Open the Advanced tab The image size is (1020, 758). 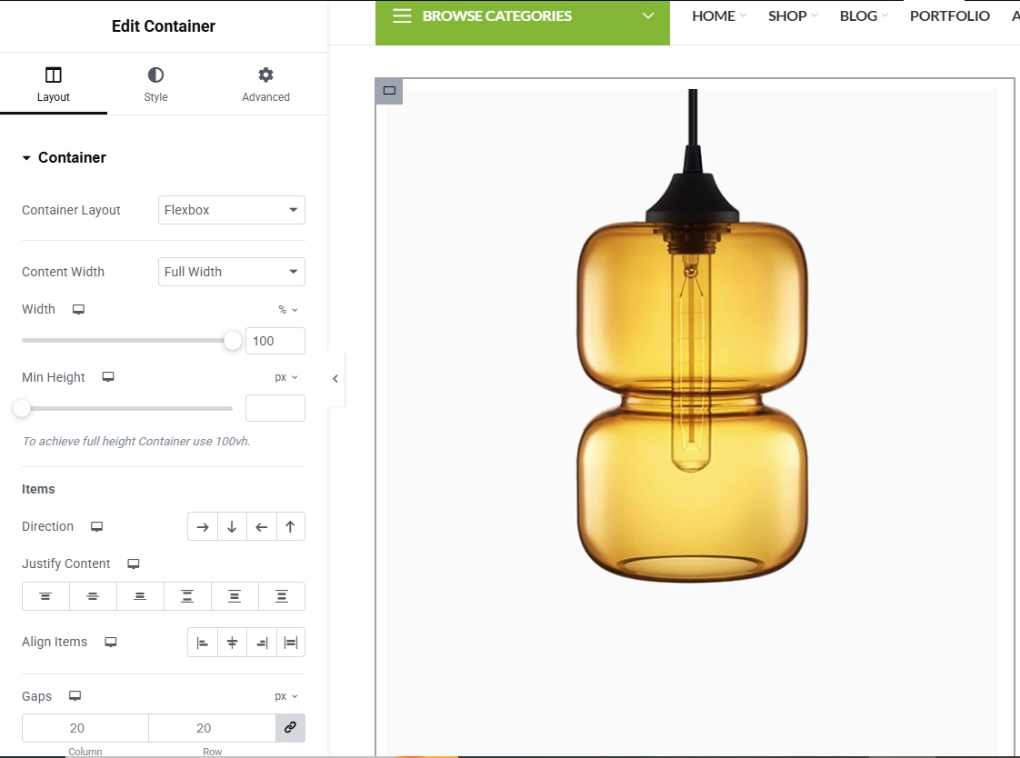point(265,84)
